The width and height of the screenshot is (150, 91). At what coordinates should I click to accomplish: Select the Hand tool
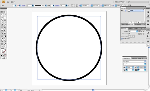pos(2,47)
